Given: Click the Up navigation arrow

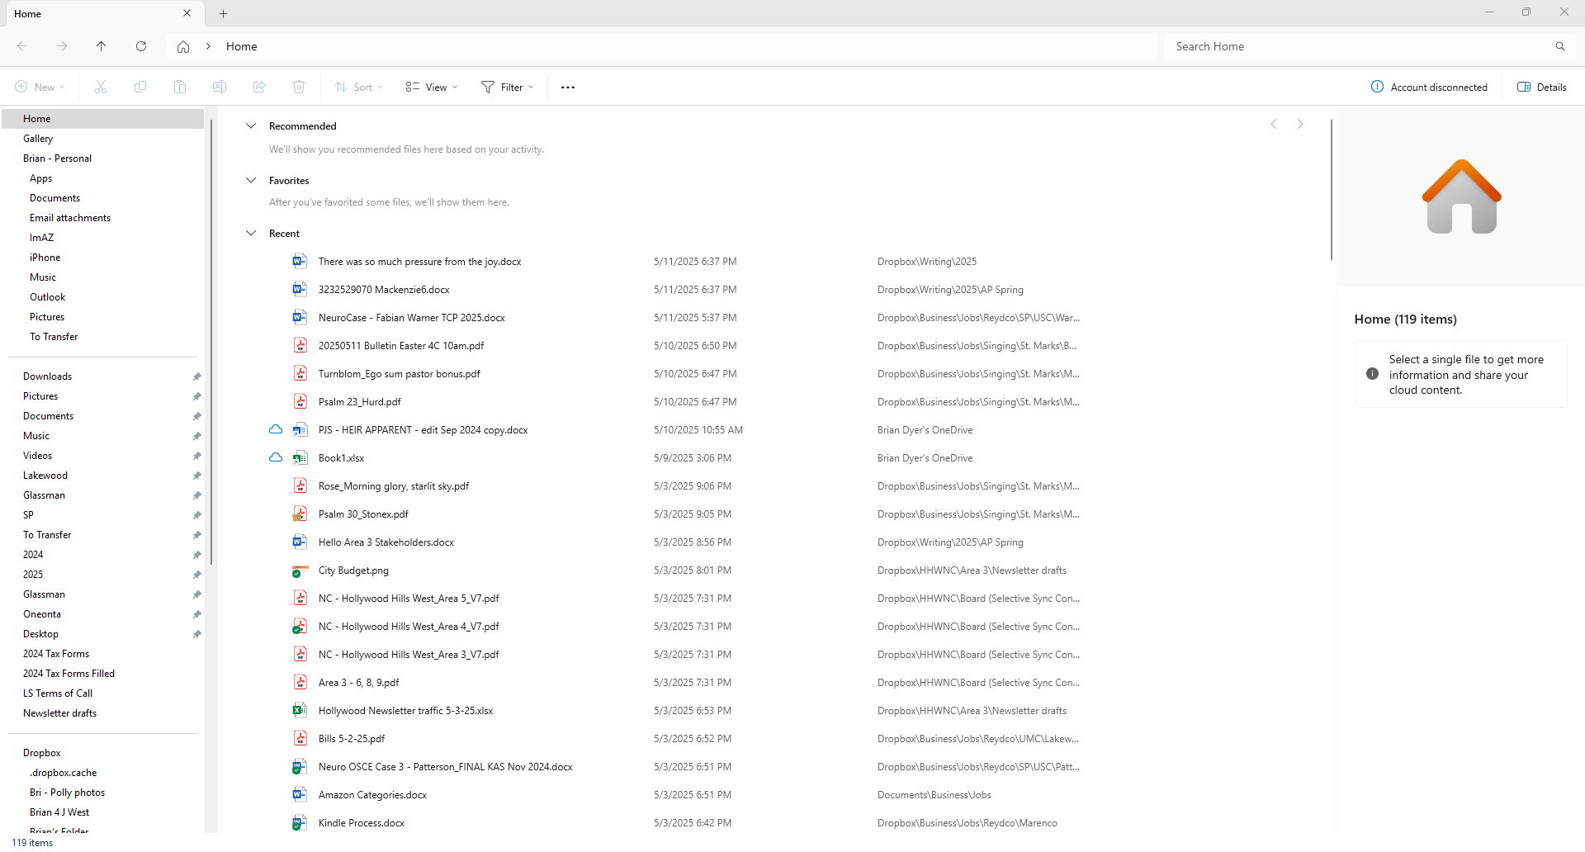Looking at the screenshot, I should point(102,46).
